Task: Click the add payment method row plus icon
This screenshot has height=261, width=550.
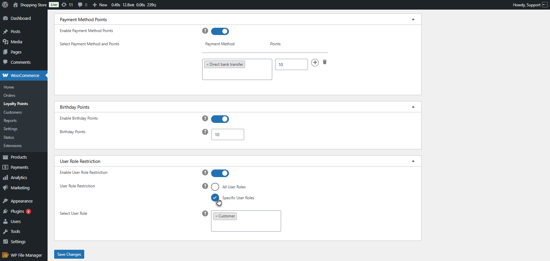Action: pyautogui.click(x=315, y=62)
